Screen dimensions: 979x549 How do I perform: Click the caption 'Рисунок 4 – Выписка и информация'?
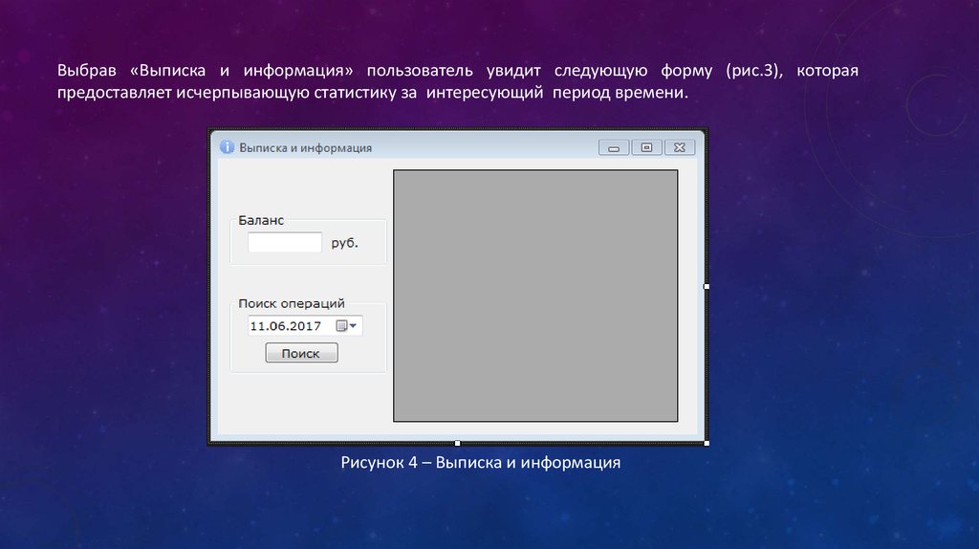tap(481, 464)
